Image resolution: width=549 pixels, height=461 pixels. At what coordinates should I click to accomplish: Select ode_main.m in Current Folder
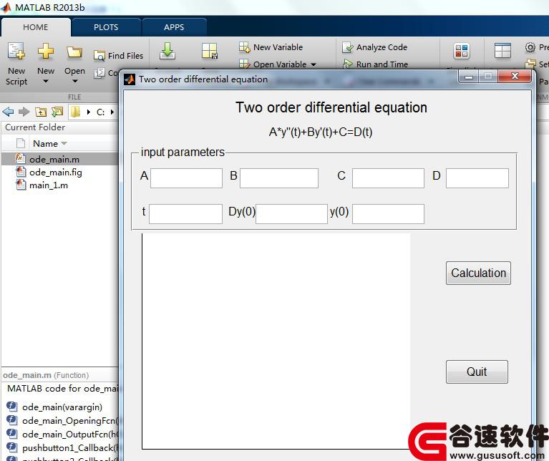60,159
